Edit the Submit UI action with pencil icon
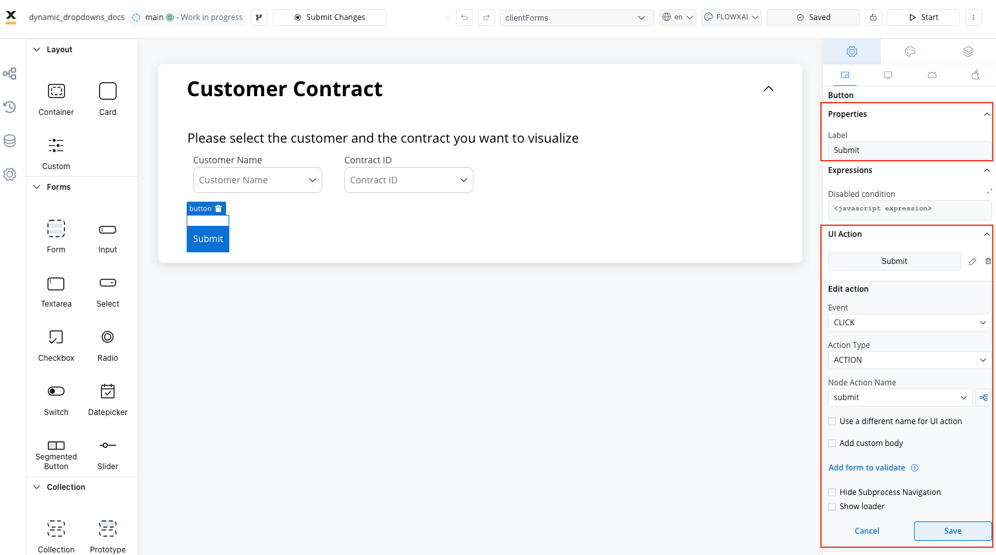Image resolution: width=996 pixels, height=555 pixels. [972, 261]
